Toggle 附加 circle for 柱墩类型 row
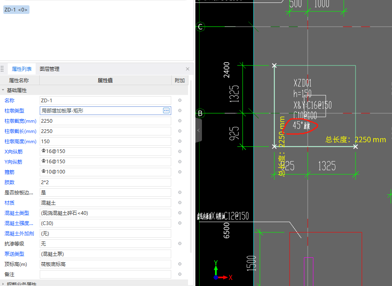Image resolution: width=392 pixels, height=286 pixels. coord(180,110)
